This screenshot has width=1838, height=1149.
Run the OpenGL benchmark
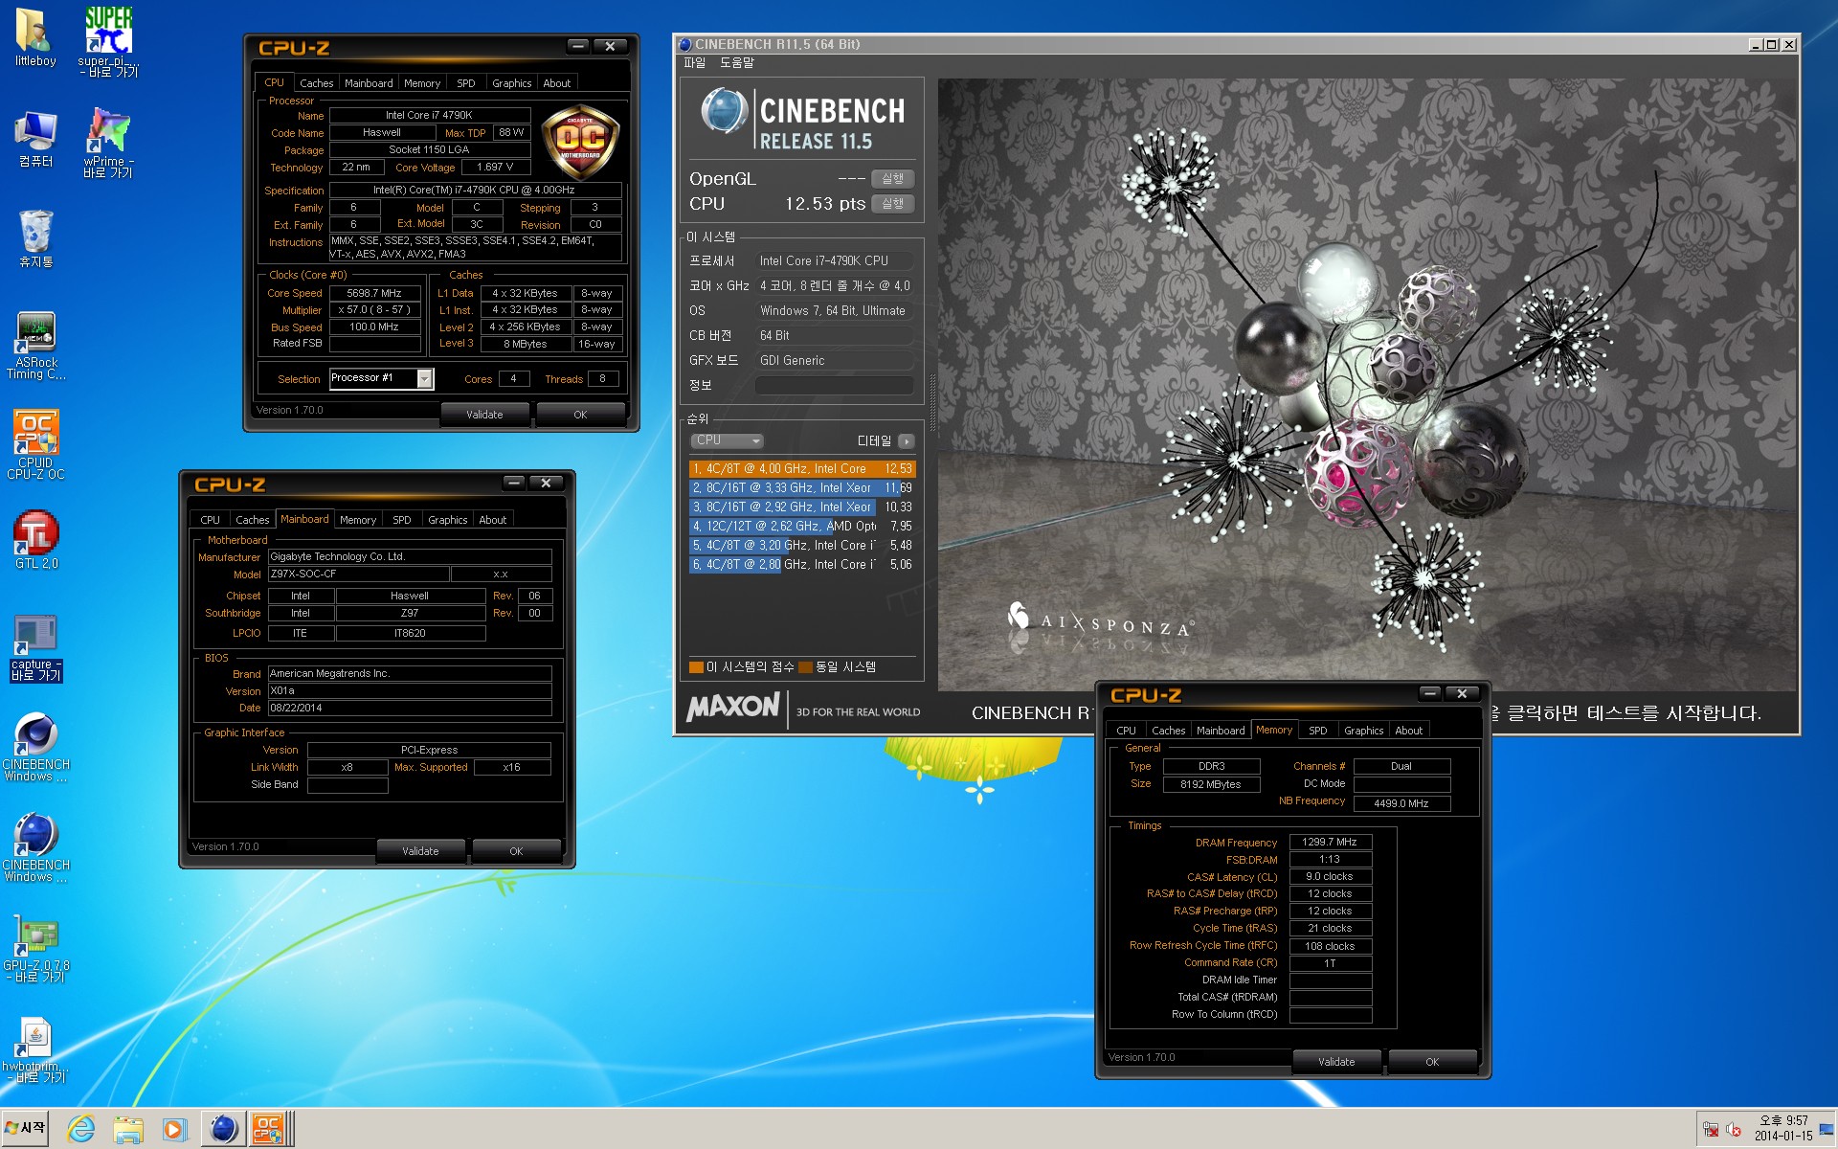coord(893,179)
